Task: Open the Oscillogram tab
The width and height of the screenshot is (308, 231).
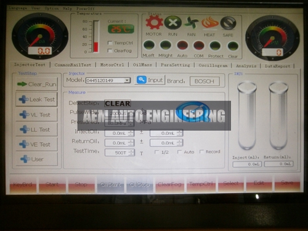Action: (213, 65)
